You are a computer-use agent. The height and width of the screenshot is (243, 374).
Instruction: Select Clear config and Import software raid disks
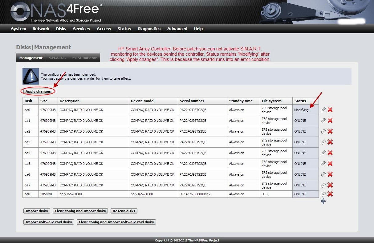click(x=116, y=222)
